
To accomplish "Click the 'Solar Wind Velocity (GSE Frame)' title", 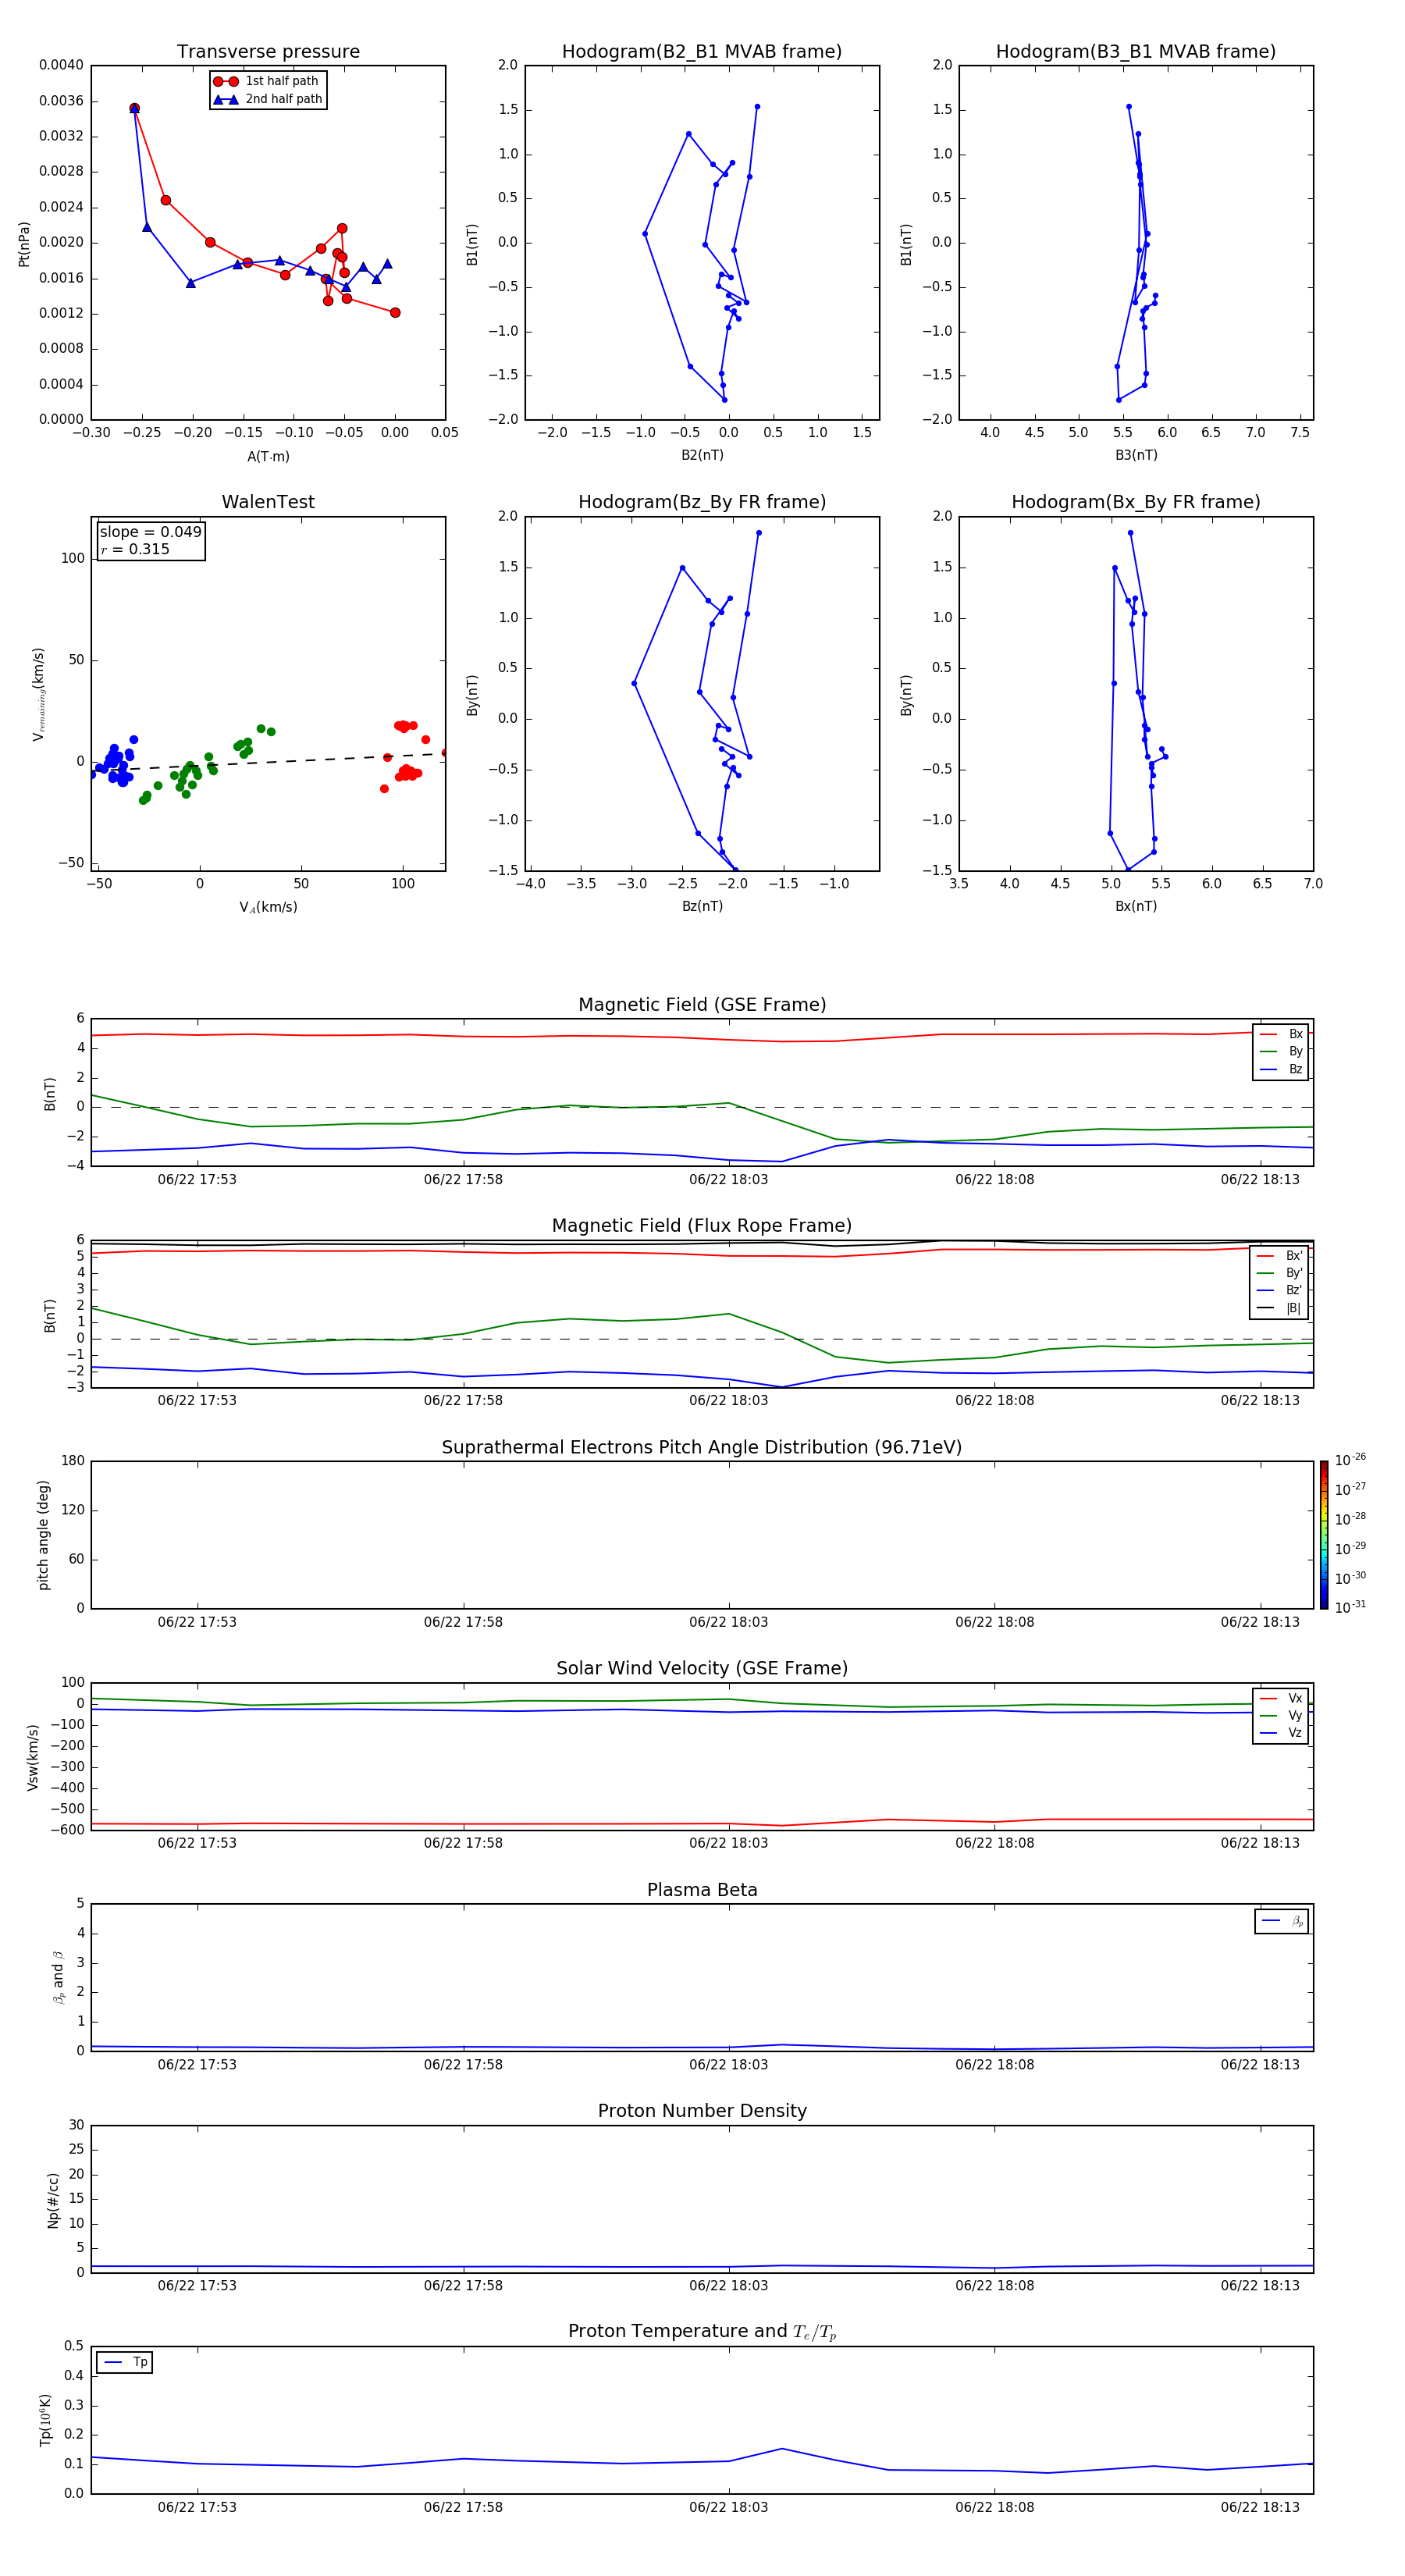I will (702, 1668).
